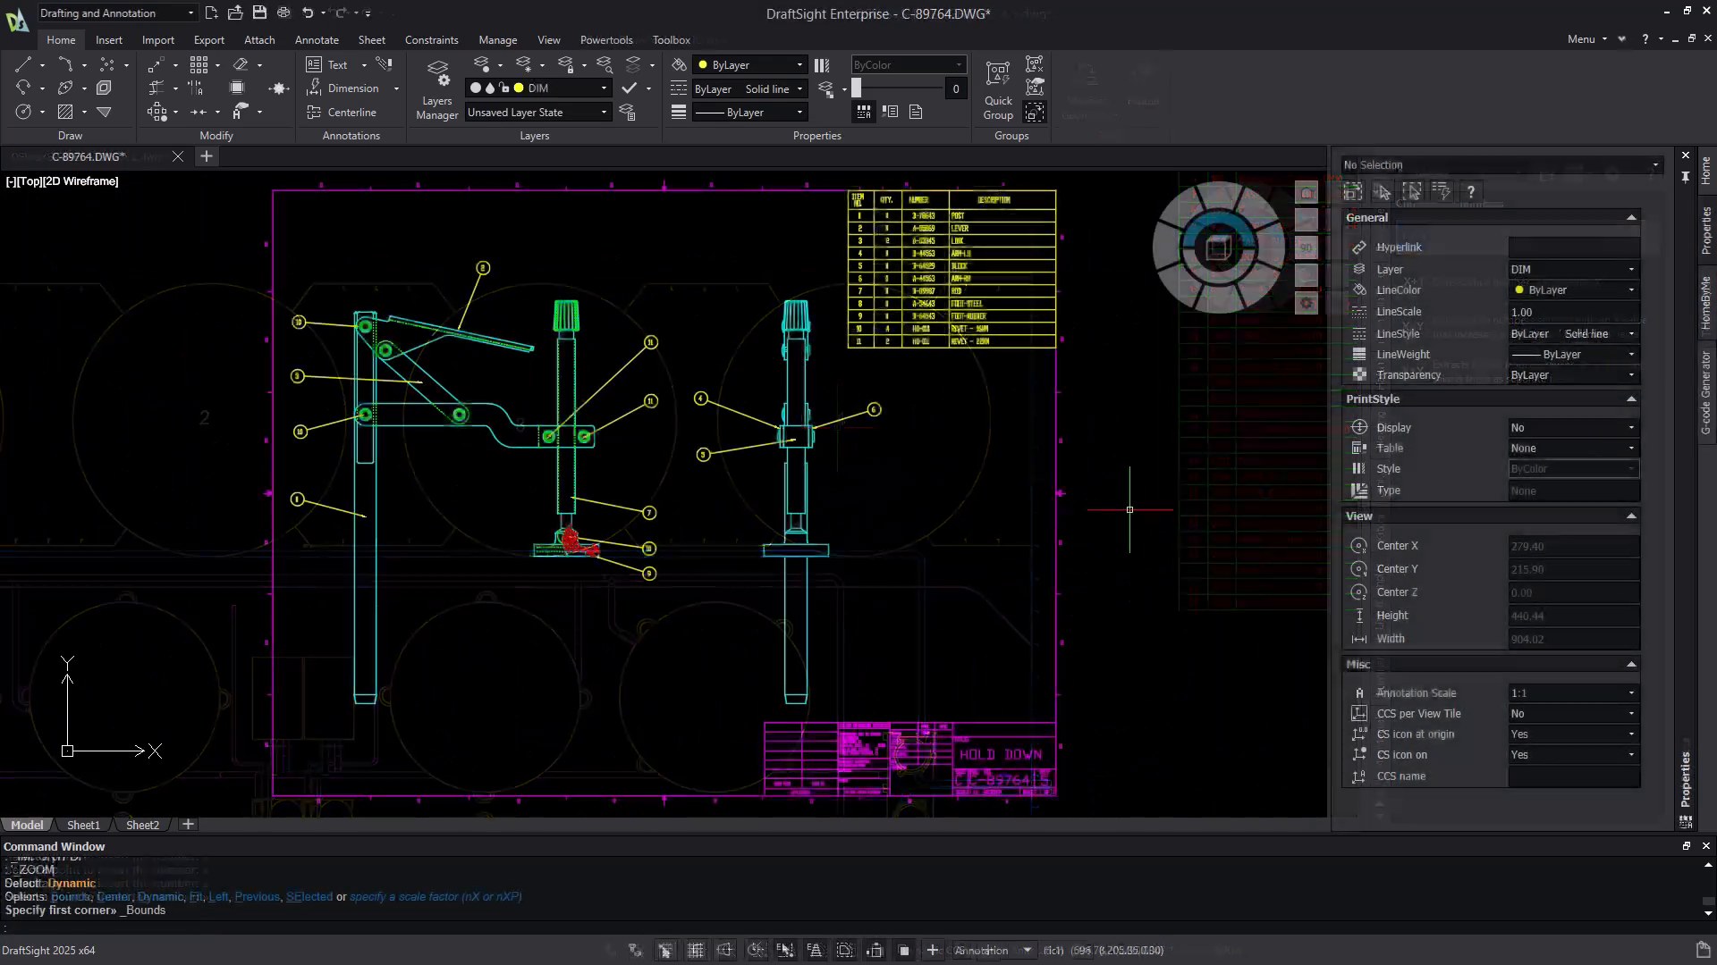Screen dimensions: 1717x965
Task: Click the Bounds option in command window
Action: [70, 896]
